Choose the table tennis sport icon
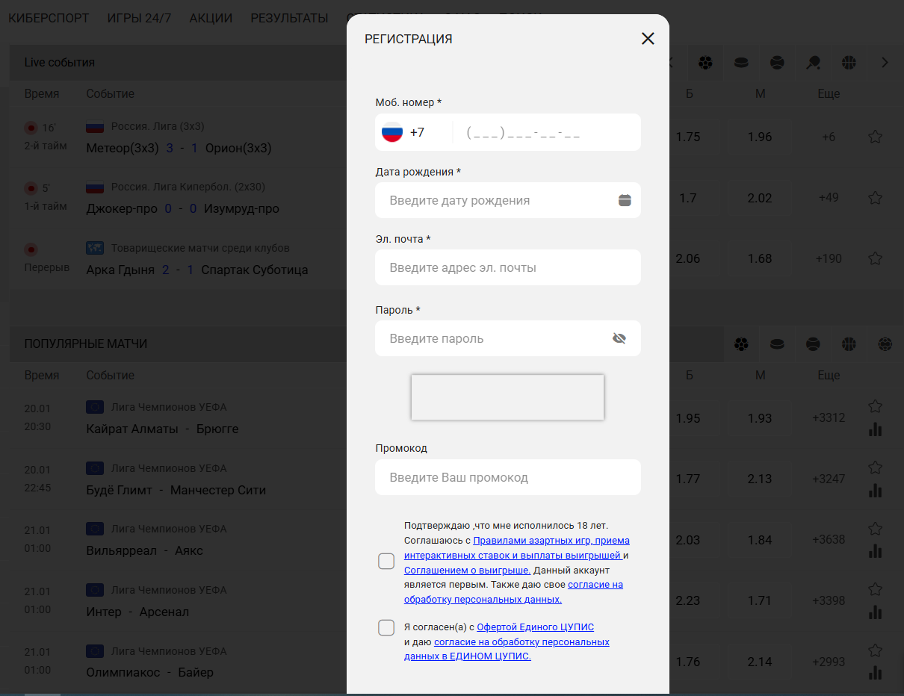Screen dimensions: 904x696 pyautogui.click(x=814, y=63)
